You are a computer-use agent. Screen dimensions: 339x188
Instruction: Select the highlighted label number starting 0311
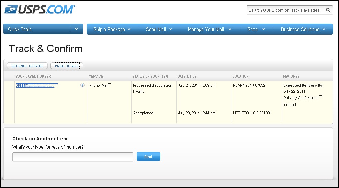pos(37,85)
